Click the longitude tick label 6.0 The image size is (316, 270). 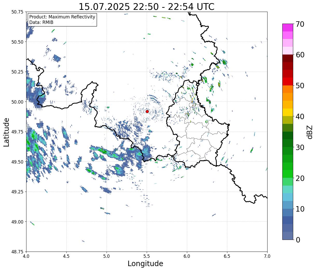point(187,256)
